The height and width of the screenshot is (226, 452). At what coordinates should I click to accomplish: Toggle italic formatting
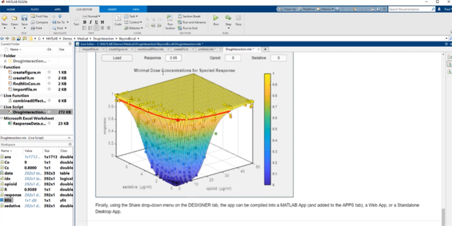[x=90, y=22]
